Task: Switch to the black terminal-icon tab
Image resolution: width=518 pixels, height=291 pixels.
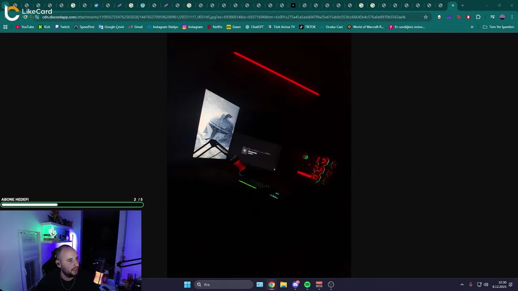Action: tap(293, 6)
